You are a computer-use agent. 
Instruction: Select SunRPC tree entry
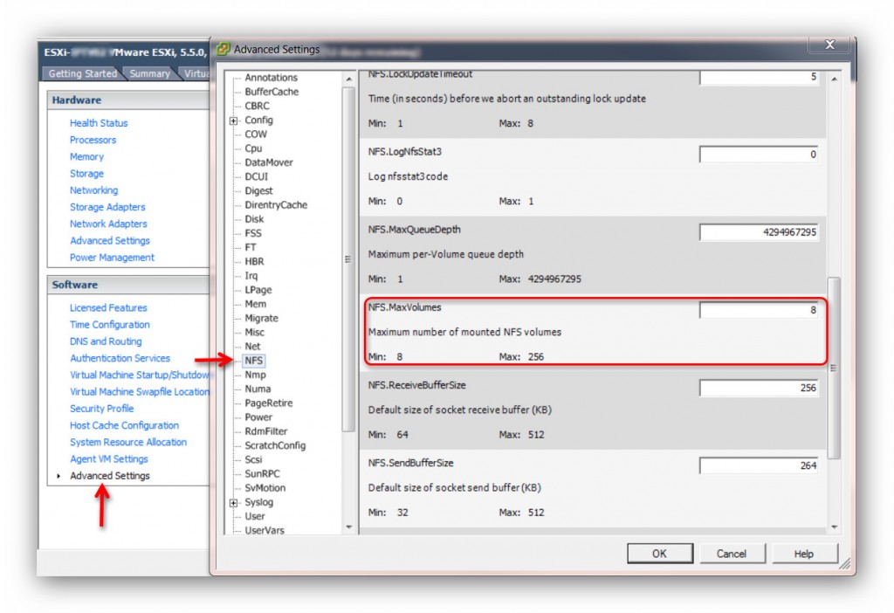click(x=262, y=474)
